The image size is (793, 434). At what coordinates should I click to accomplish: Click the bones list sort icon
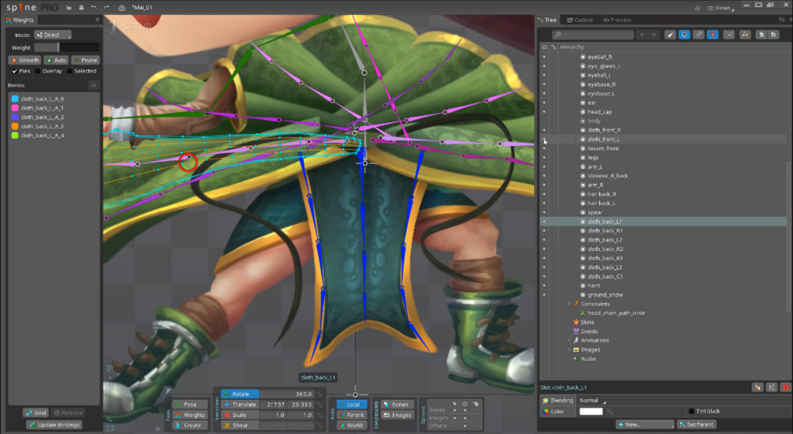[94, 85]
